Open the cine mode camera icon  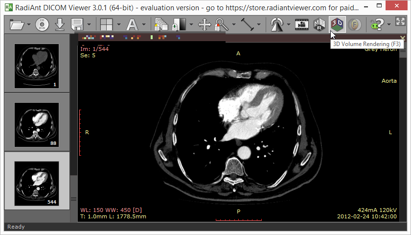click(302, 24)
